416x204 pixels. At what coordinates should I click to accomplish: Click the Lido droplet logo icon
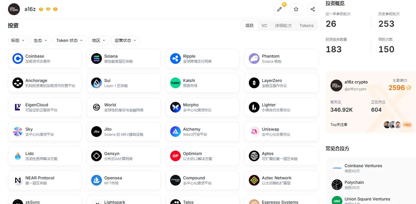(18, 156)
